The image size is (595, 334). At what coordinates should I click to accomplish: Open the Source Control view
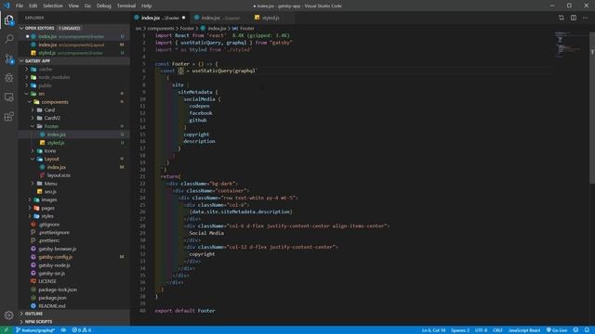(8, 58)
